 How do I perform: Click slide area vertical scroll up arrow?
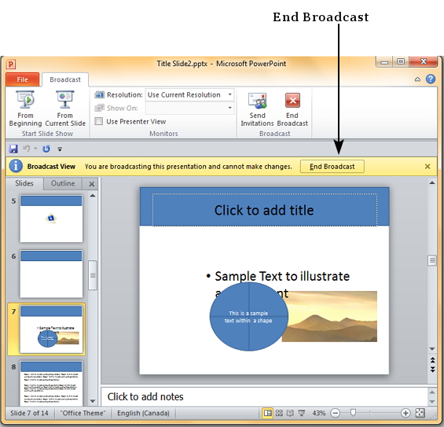pos(432,183)
